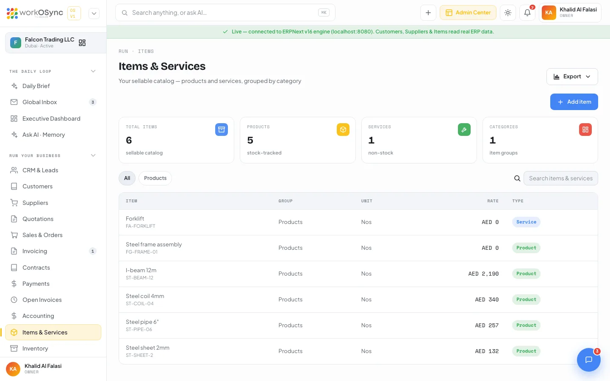Toggle the light/dark theme sun icon

[508, 13]
